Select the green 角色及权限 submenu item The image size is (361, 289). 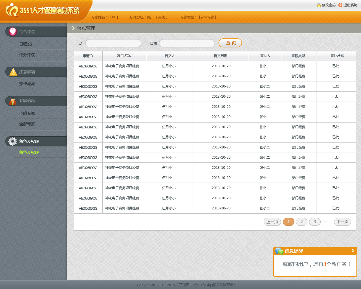tap(29, 152)
